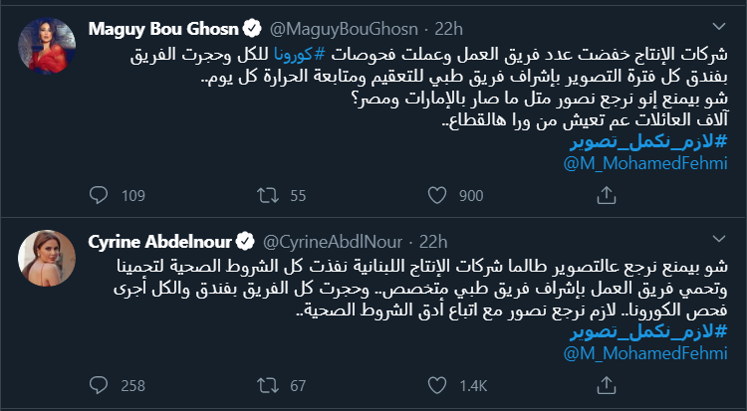Screen dimensions: 747x411
Task: Like Maguy Bou Ghosn's tweet
Action: point(439,194)
